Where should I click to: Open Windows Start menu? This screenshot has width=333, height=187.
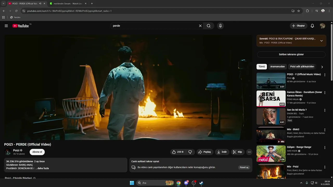132,183
